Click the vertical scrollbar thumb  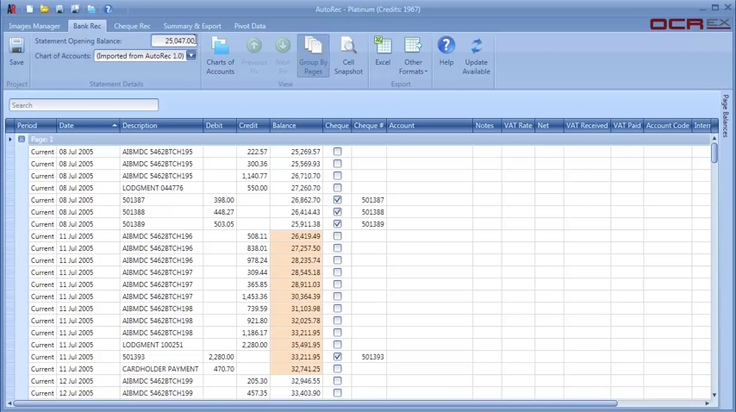[x=714, y=153]
